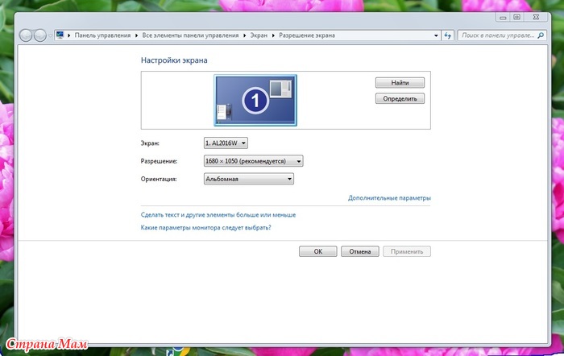Open the Экран dropdown showing AL2016W
Viewport: 564px width, 356px height.
(x=226, y=143)
